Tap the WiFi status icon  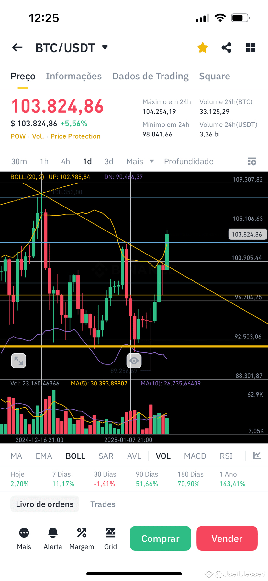tap(220, 18)
